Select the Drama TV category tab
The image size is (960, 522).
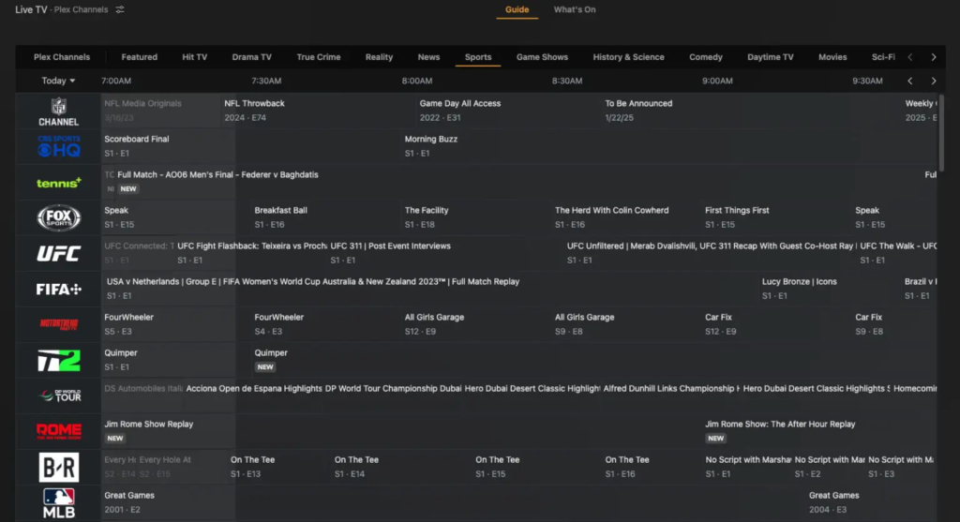[251, 57]
